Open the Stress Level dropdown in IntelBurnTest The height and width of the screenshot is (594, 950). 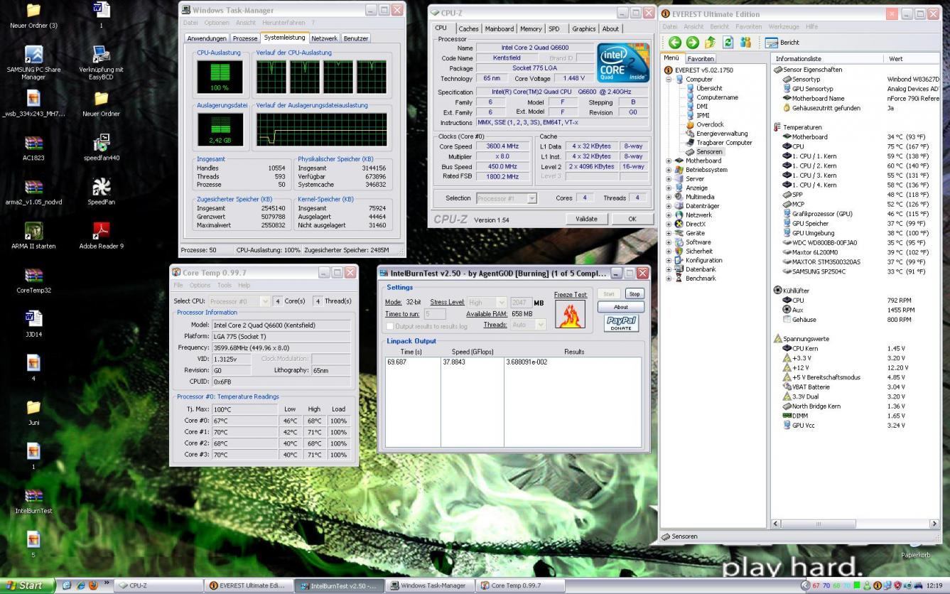[501, 302]
